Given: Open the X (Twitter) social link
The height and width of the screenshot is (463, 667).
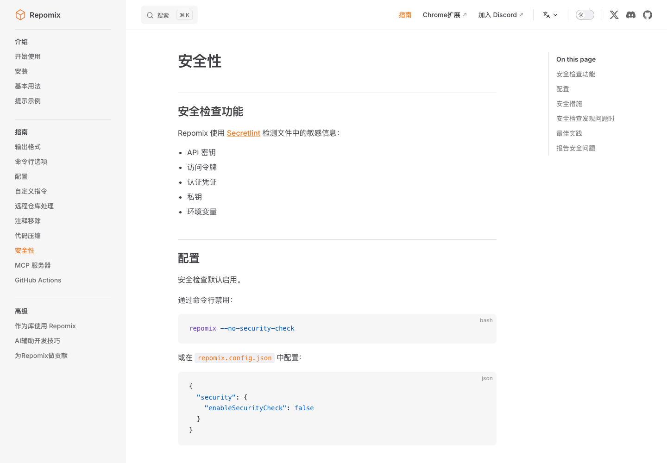Looking at the screenshot, I should click(x=614, y=15).
